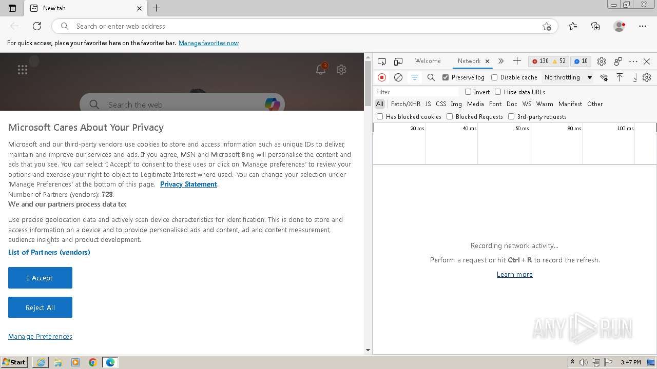The image size is (657, 369).
Task: Open network conditions wifi-gear icon
Action: [x=604, y=77]
